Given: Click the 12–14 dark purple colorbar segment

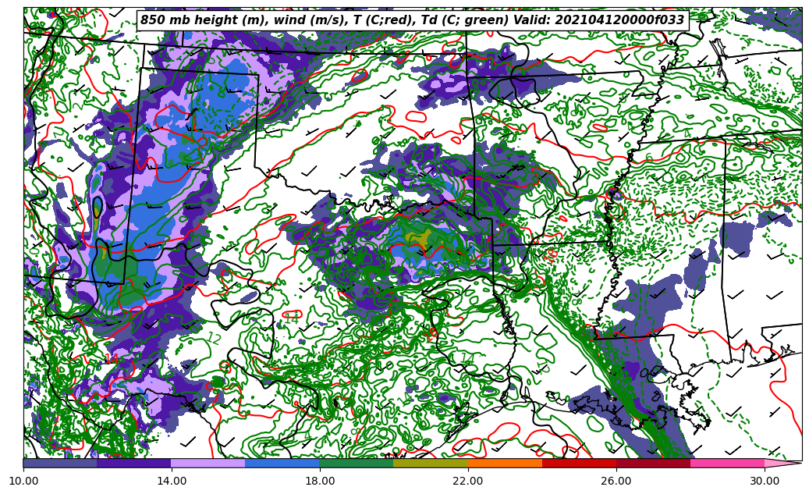Looking at the screenshot, I should 134,463.
